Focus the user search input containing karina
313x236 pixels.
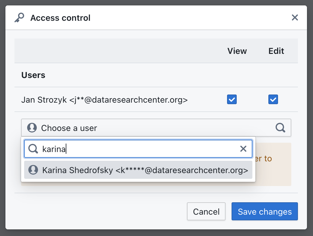click(138, 149)
